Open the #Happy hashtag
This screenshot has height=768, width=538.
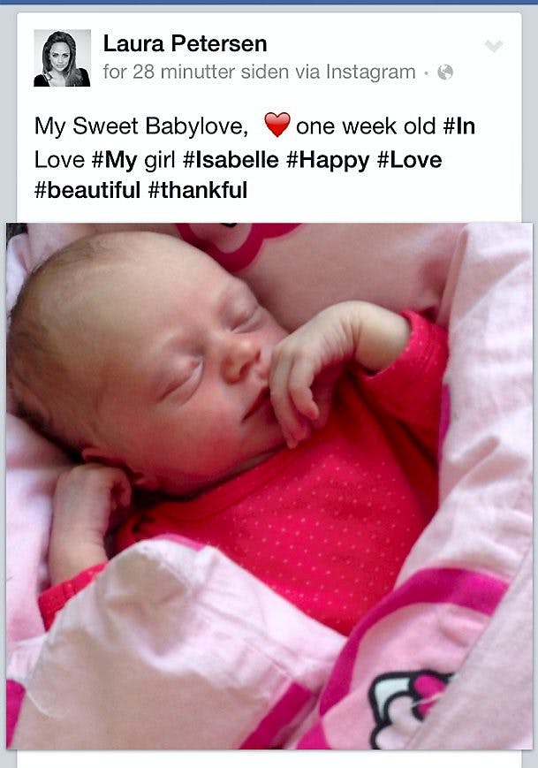click(x=328, y=161)
